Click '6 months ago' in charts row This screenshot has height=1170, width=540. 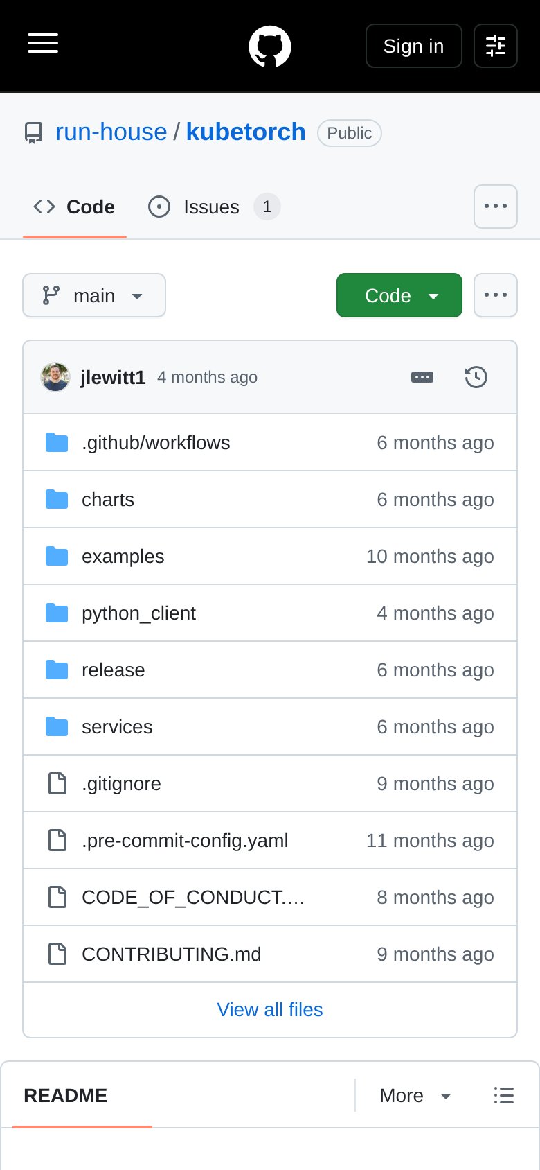[x=435, y=499]
